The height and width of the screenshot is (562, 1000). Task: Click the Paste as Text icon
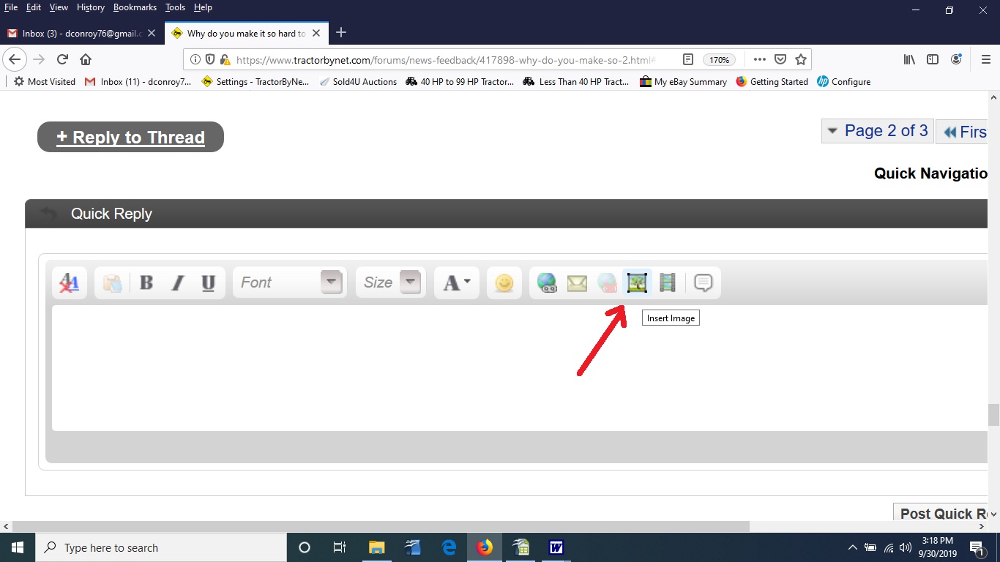coord(112,282)
